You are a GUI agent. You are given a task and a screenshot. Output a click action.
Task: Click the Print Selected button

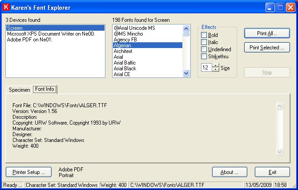(x=267, y=48)
